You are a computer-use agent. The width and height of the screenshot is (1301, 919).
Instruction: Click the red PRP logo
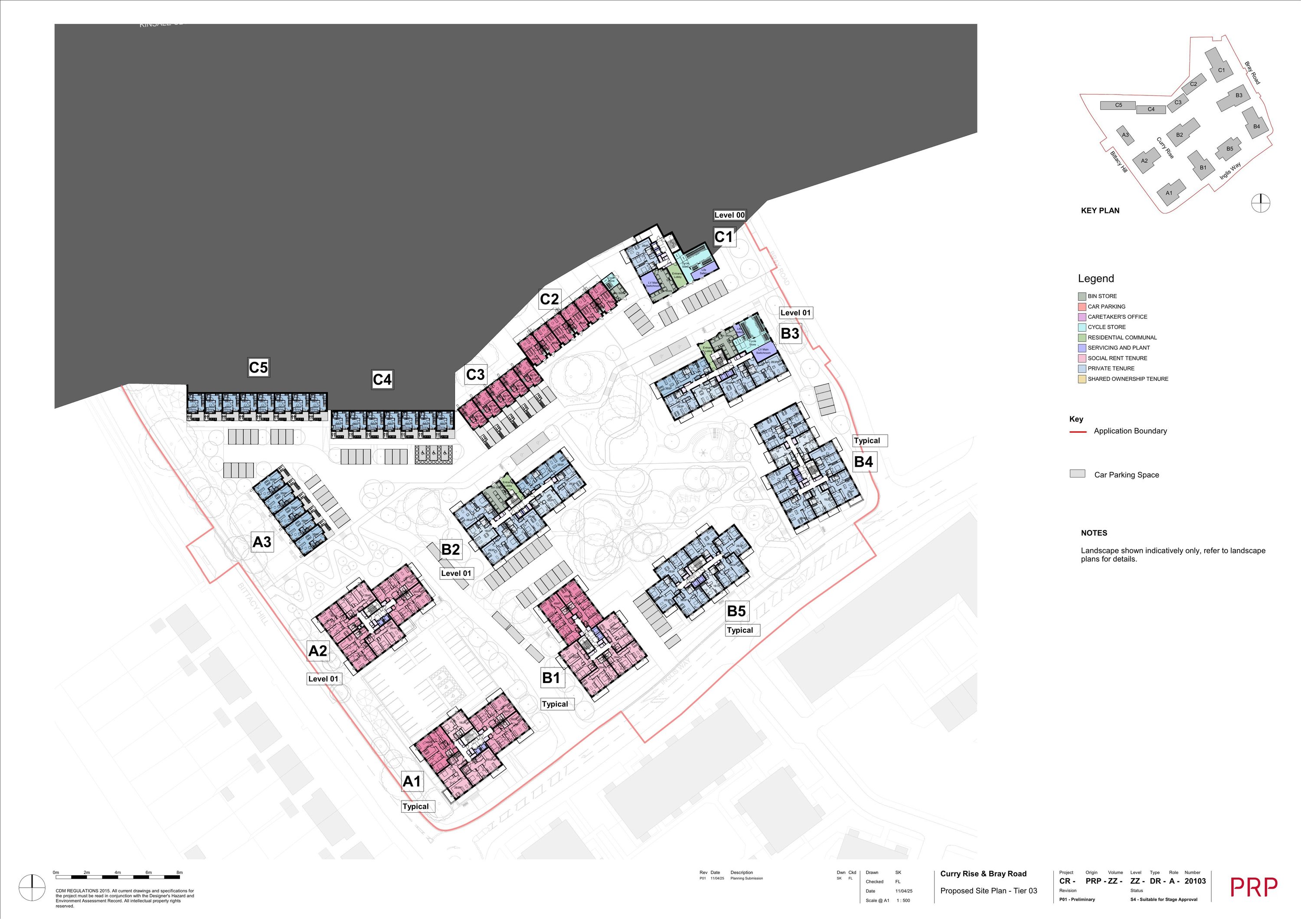pyautogui.click(x=1254, y=887)
